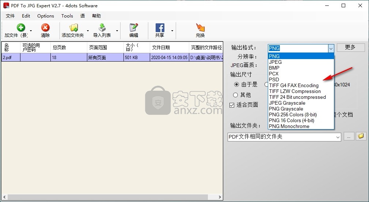369x202 pixels.
Task: Choose PNG Monochrome option
Action: 301,127
